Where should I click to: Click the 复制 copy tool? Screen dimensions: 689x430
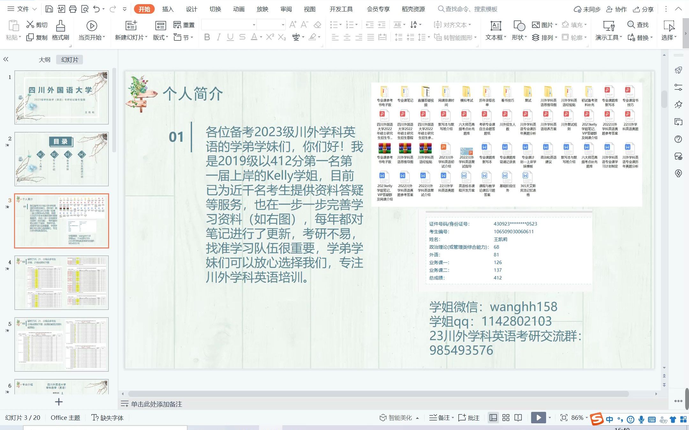click(37, 37)
